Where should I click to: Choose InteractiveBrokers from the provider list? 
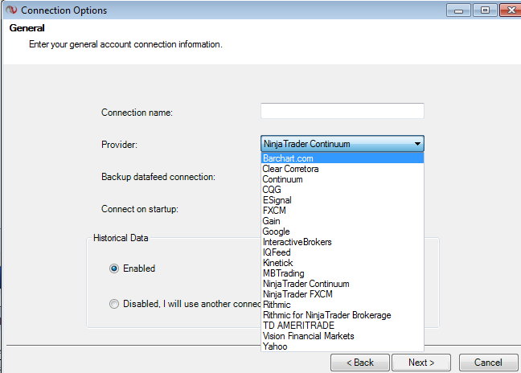click(343, 242)
